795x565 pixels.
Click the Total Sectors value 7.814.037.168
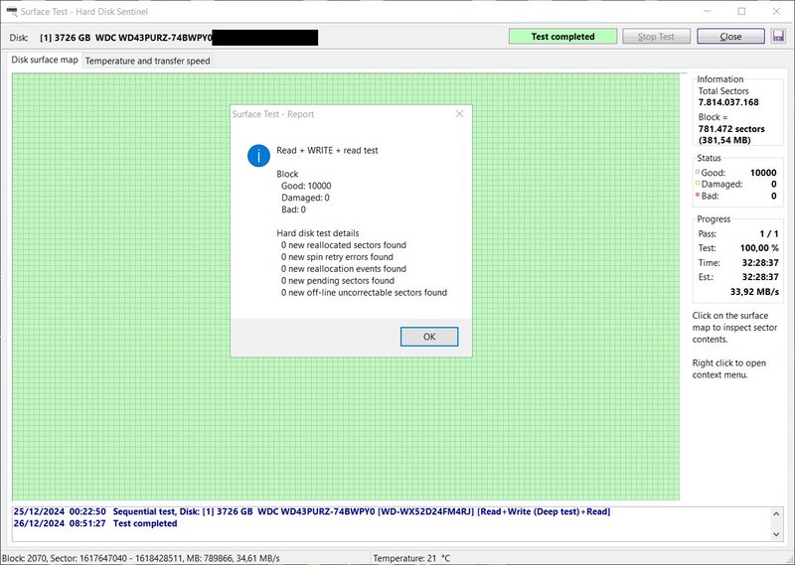[728, 102]
